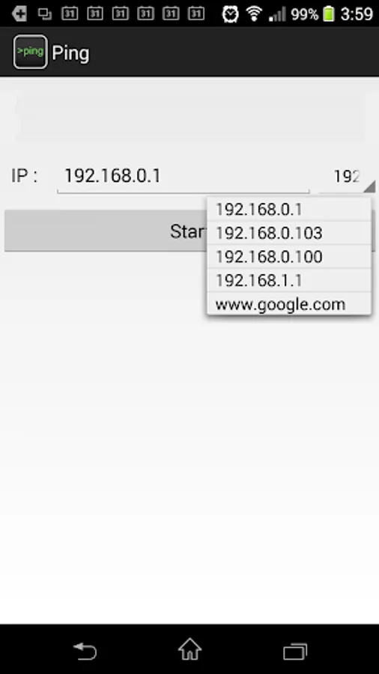
Task: Tap the Ping app icon
Action: [30, 52]
